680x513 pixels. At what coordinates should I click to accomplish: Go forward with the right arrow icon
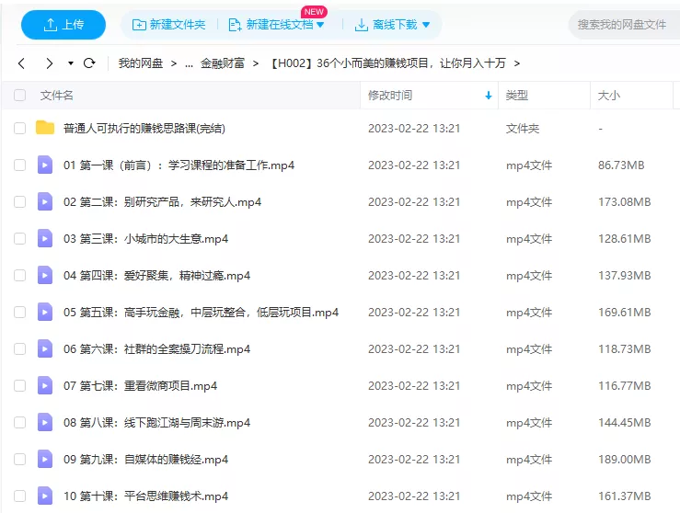pyautogui.click(x=50, y=63)
